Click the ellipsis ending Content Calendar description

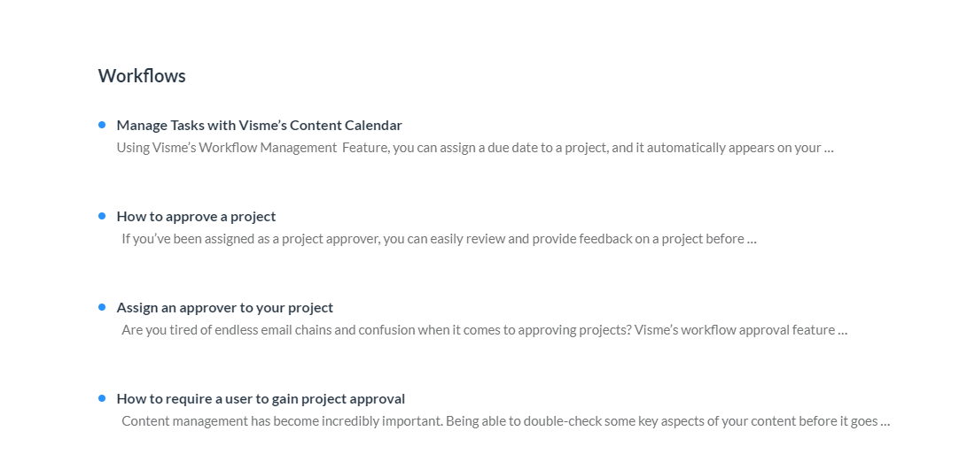point(829,149)
